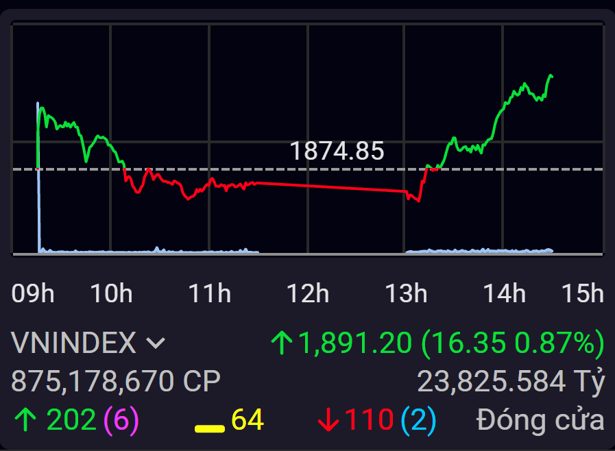Viewport: 615px width, 451px height.
Task: Click the index value 1,891.20 (16.35 0.87%)
Action: [451, 343]
